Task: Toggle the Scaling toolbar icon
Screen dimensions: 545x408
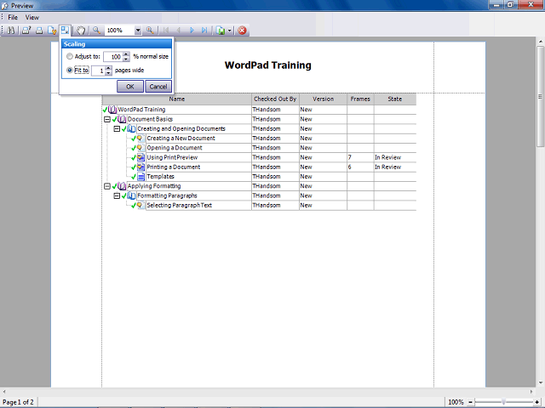Action: pyautogui.click(x=65, y=30)
